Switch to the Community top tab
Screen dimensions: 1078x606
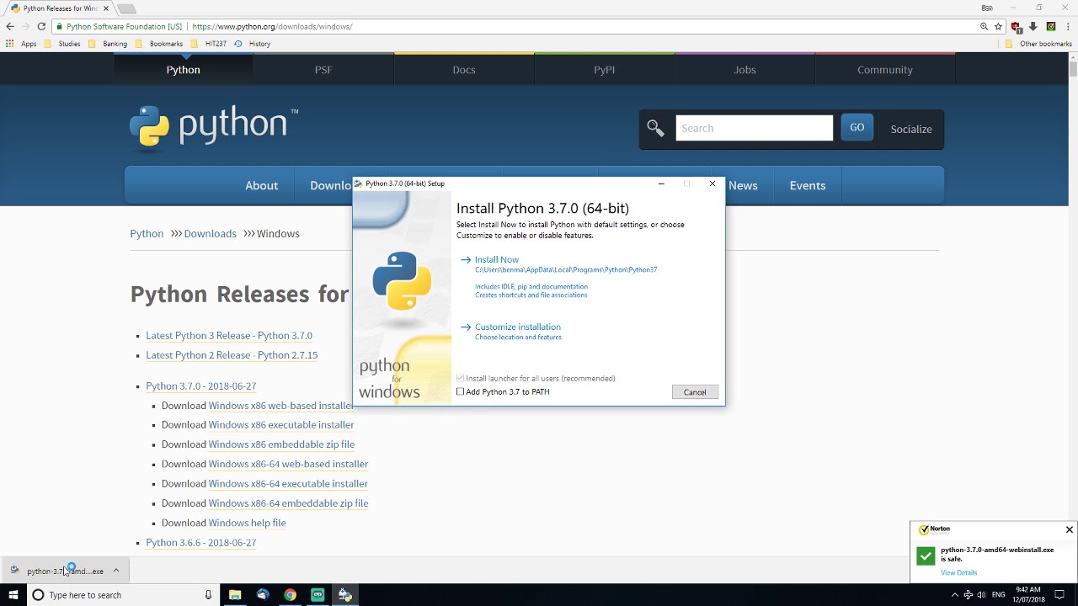[x=885, y=70]
